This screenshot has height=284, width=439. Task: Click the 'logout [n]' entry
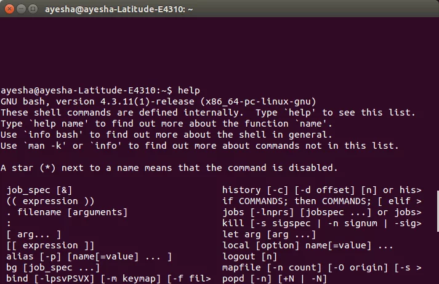coord(250,256)
